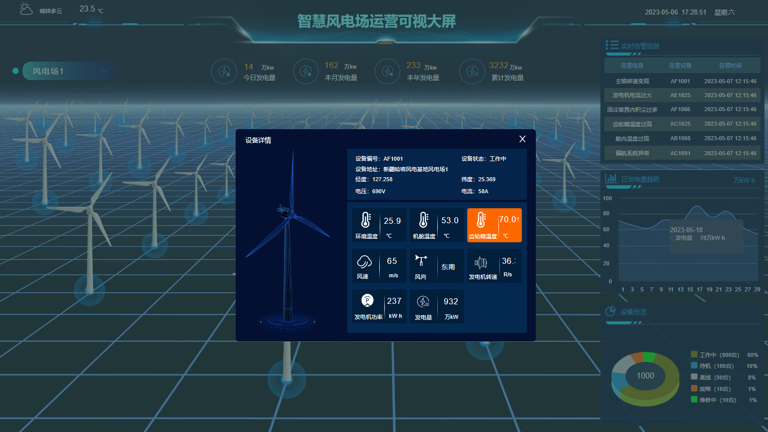Click the green maintenance color swatch
Screen dimensions: 768x432
[x=694, y=399]
